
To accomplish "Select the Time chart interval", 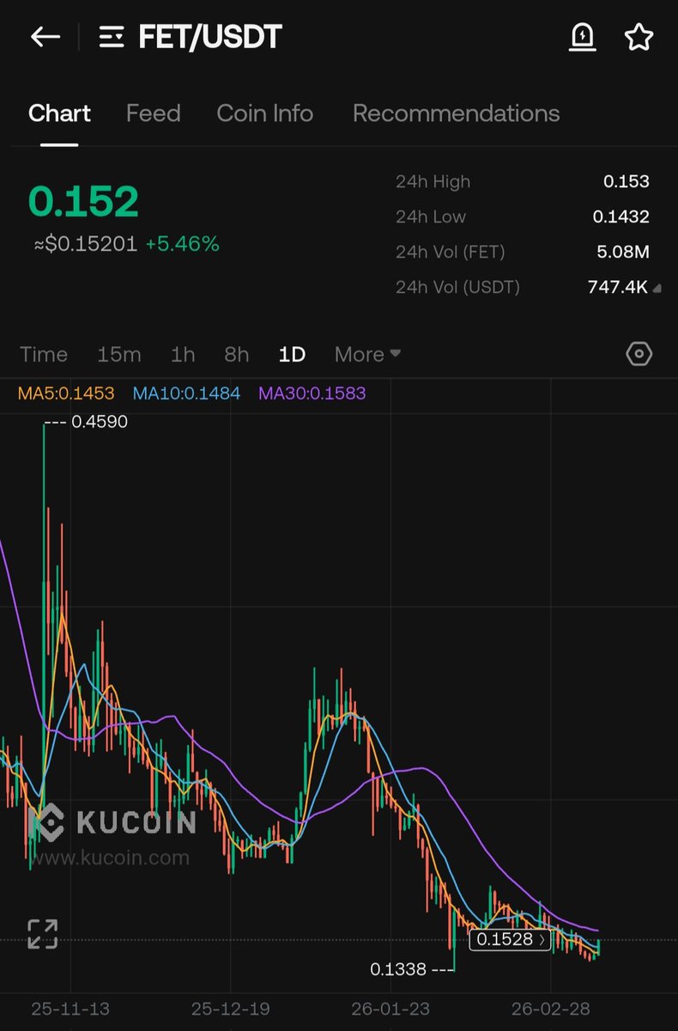I will [x=44, y=354].
